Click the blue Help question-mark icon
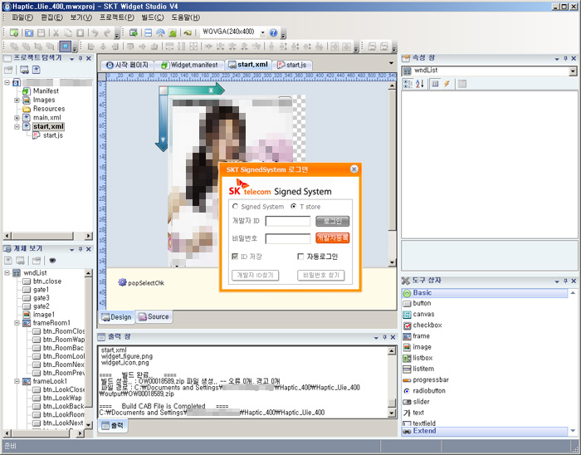Viewport: 581px width, 455px height. click(273, 32)
